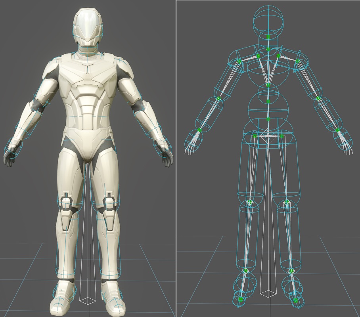Select the wrist joint on skeleton's right-side hand
This screenshot has height=317, width=360.
337,130
